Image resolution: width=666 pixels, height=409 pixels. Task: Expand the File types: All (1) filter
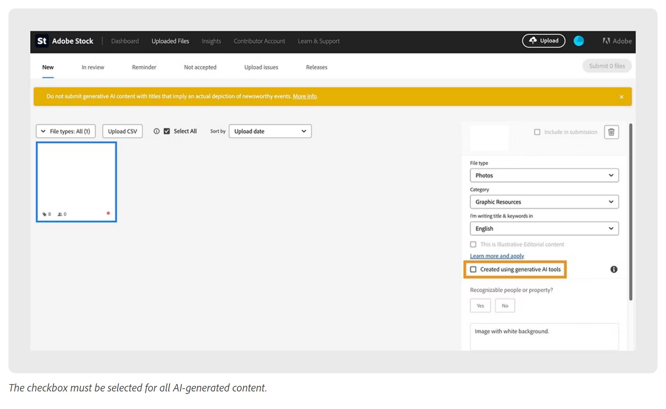point(66,131)
